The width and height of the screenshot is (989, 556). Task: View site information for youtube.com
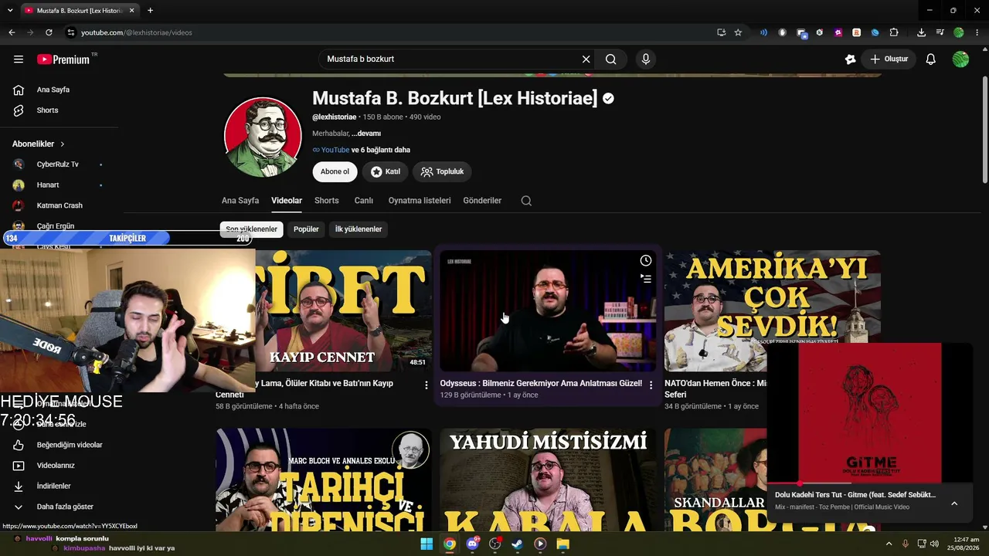point(71,32)
